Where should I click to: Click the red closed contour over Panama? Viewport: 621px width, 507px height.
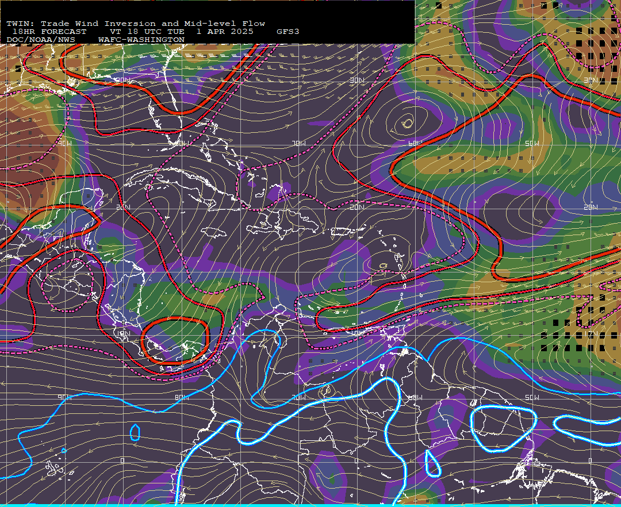coord(175,340)
